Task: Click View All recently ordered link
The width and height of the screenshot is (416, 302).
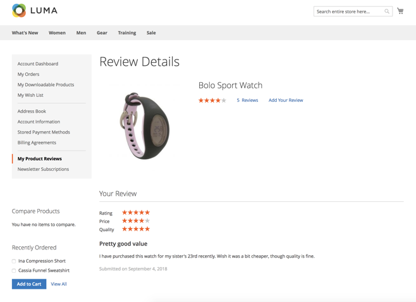Action: (59, 284)
